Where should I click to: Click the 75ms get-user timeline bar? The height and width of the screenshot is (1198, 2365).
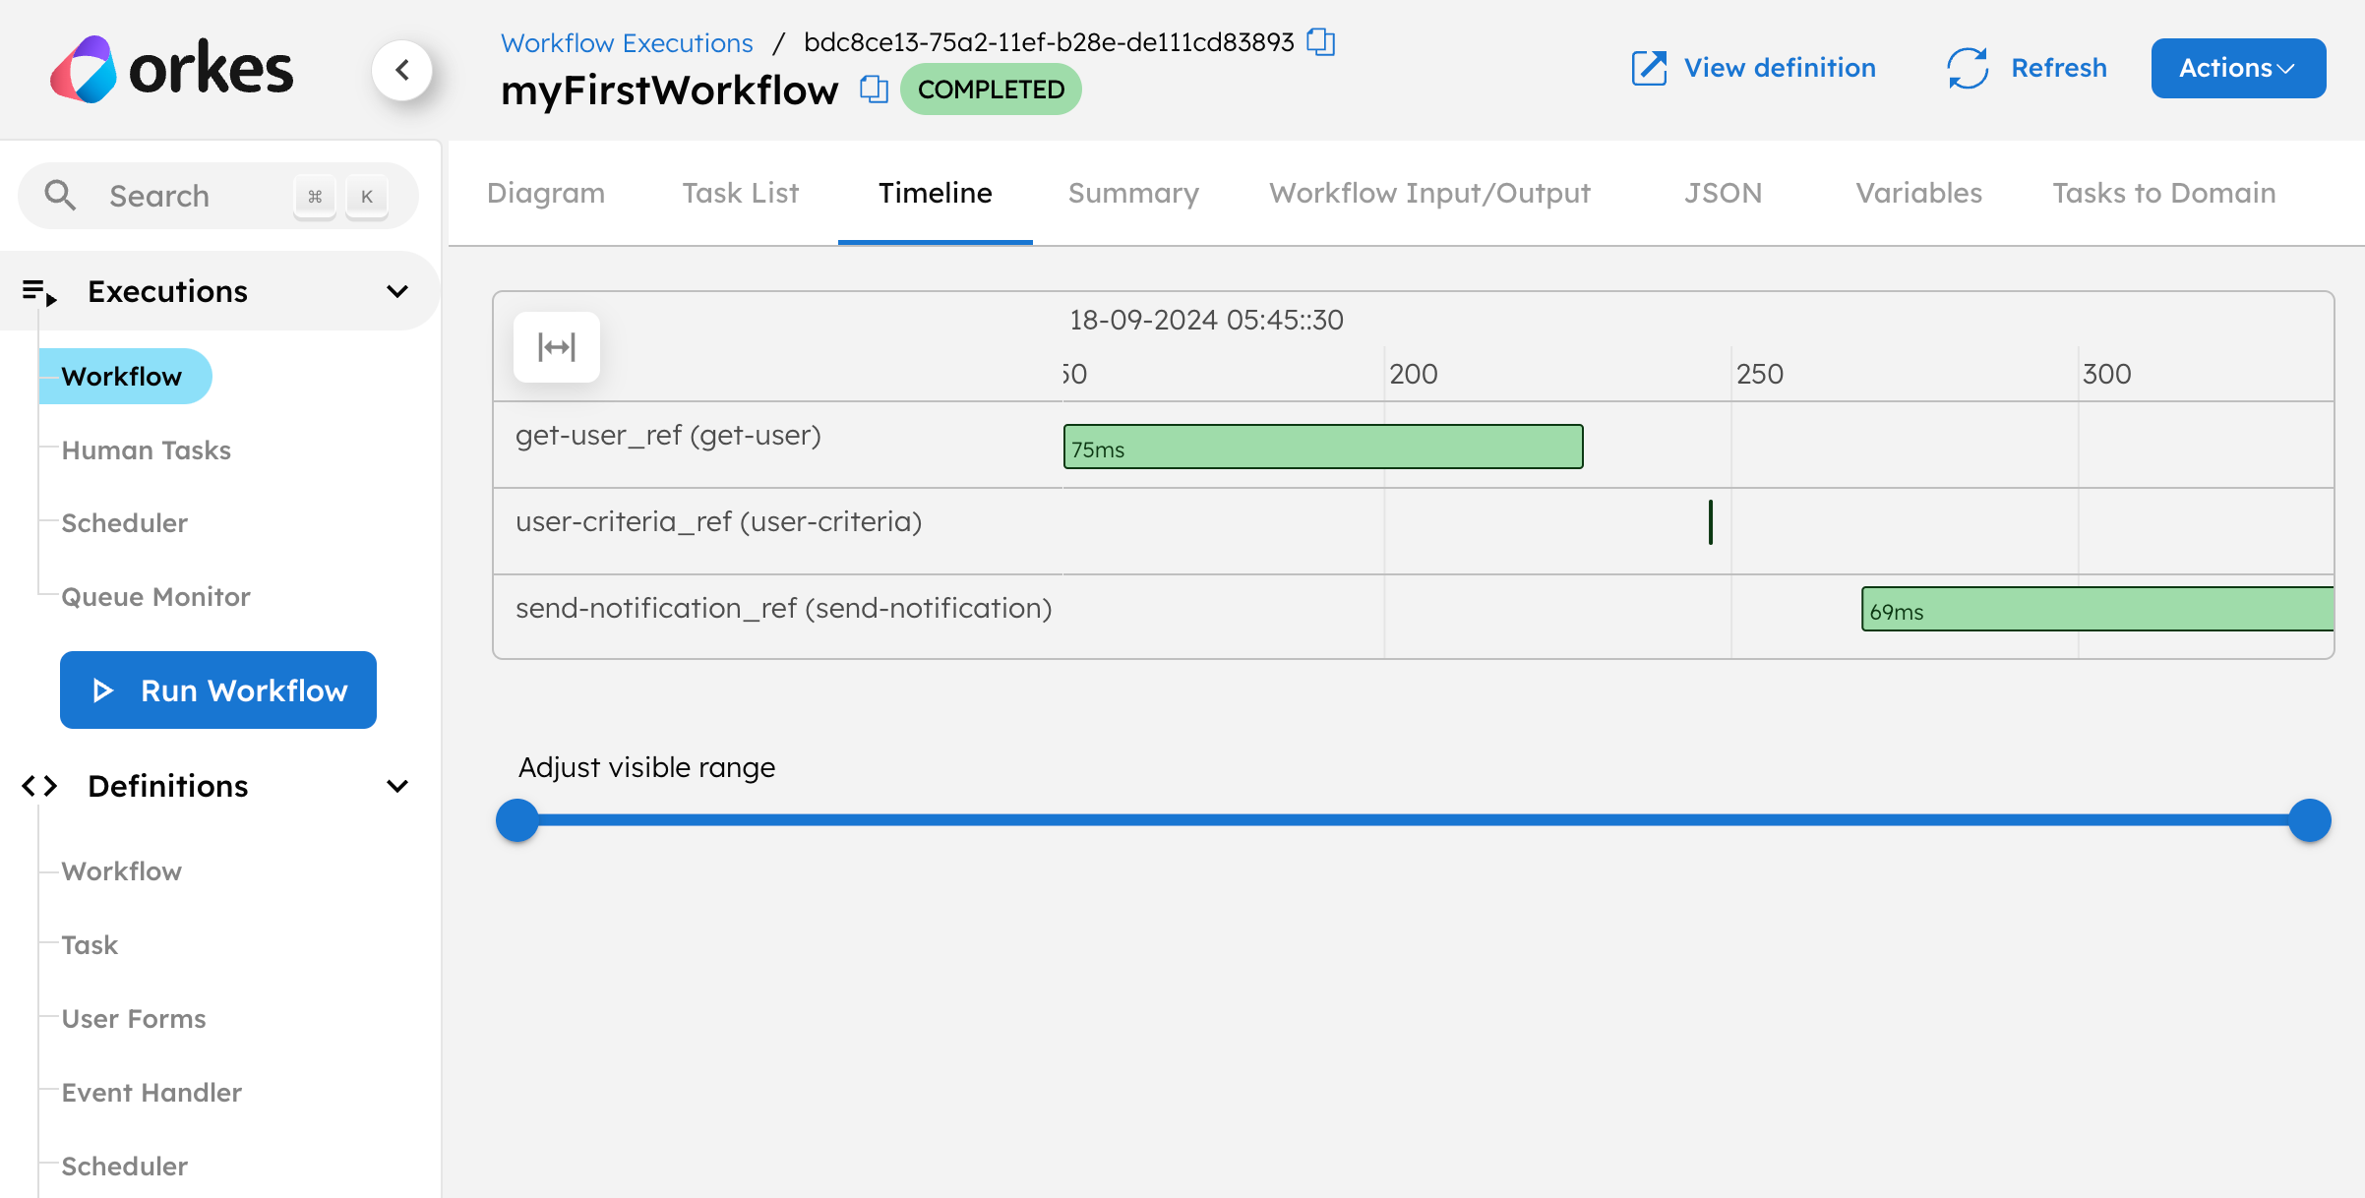[x=1323, y=447]
